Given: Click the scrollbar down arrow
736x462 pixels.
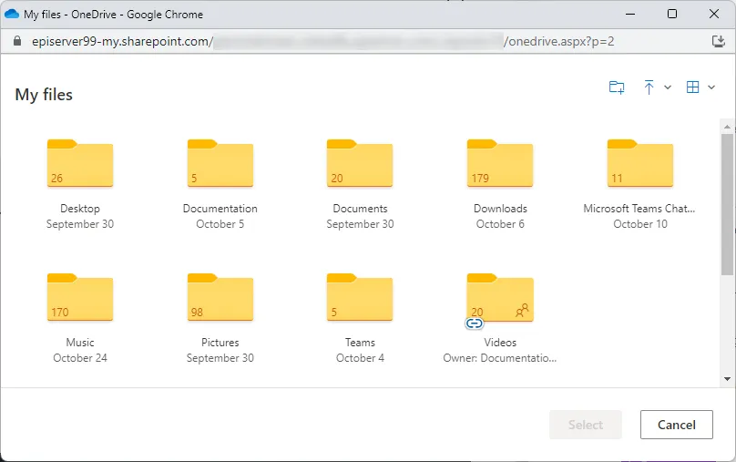Looking at the screenshot, I should click(x=727, y=379).
